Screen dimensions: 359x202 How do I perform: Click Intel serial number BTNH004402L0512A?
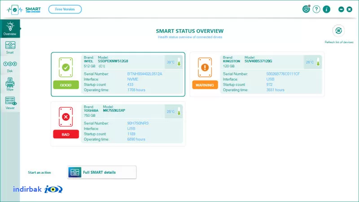coord(144,74)
